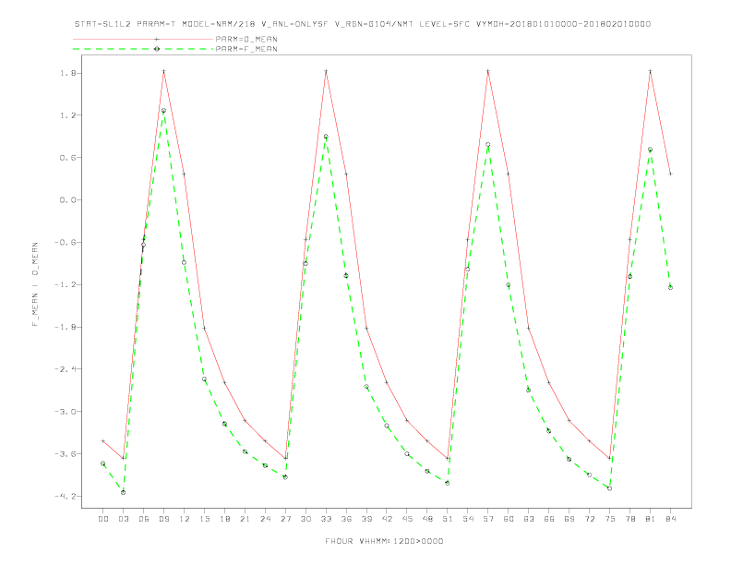The image size is (731, 565).
Task: Click x-axis tick label 63
Action: (x=529, y=519)
